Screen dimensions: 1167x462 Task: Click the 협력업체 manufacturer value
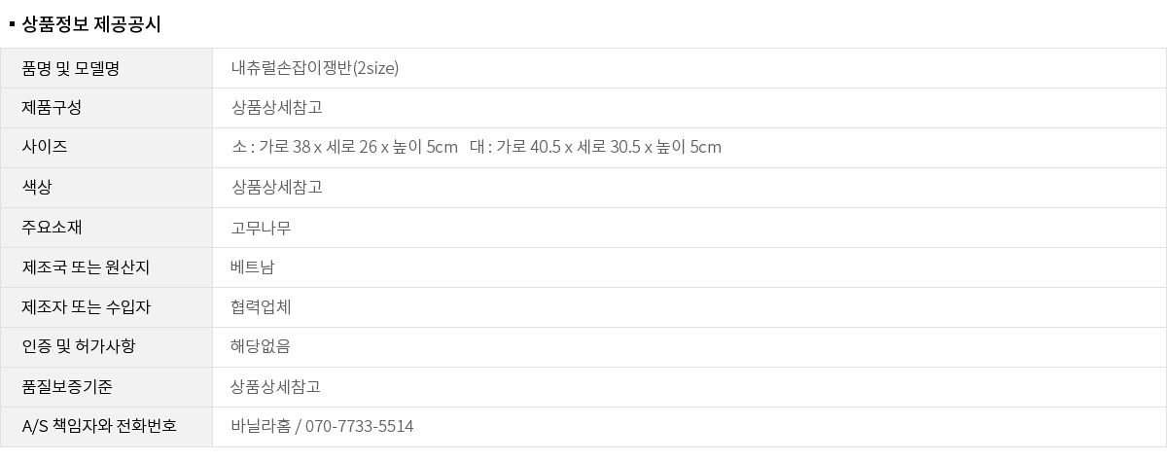coord(261,307)
